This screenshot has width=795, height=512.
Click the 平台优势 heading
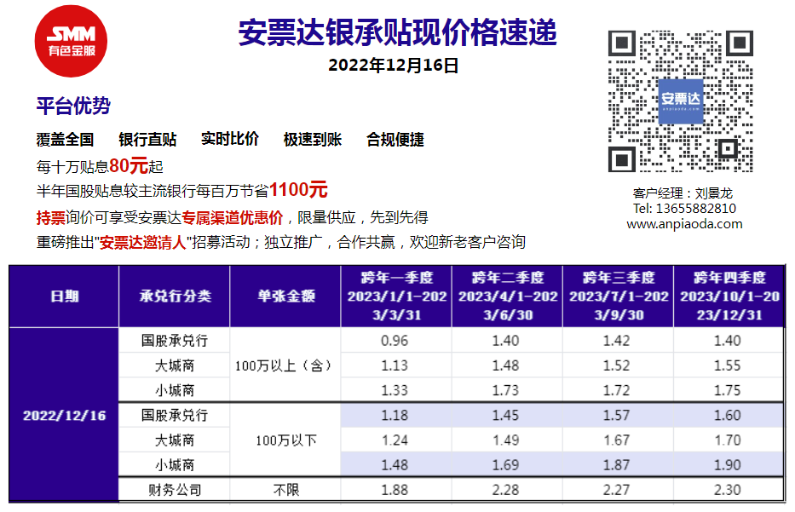[x=73, y=106]
